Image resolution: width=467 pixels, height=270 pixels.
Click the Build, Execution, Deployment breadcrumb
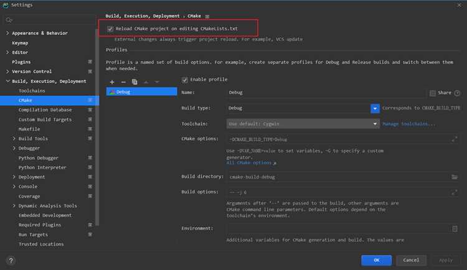click(143, 16)
